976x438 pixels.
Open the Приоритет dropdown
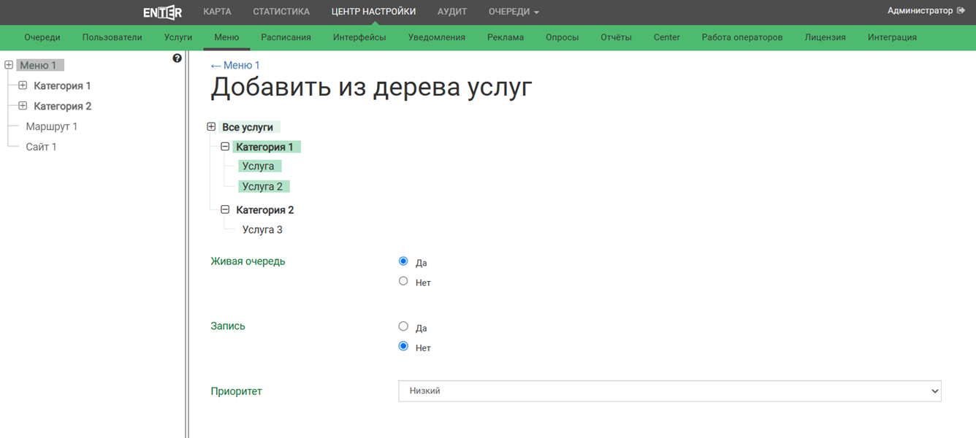point(670,391)
